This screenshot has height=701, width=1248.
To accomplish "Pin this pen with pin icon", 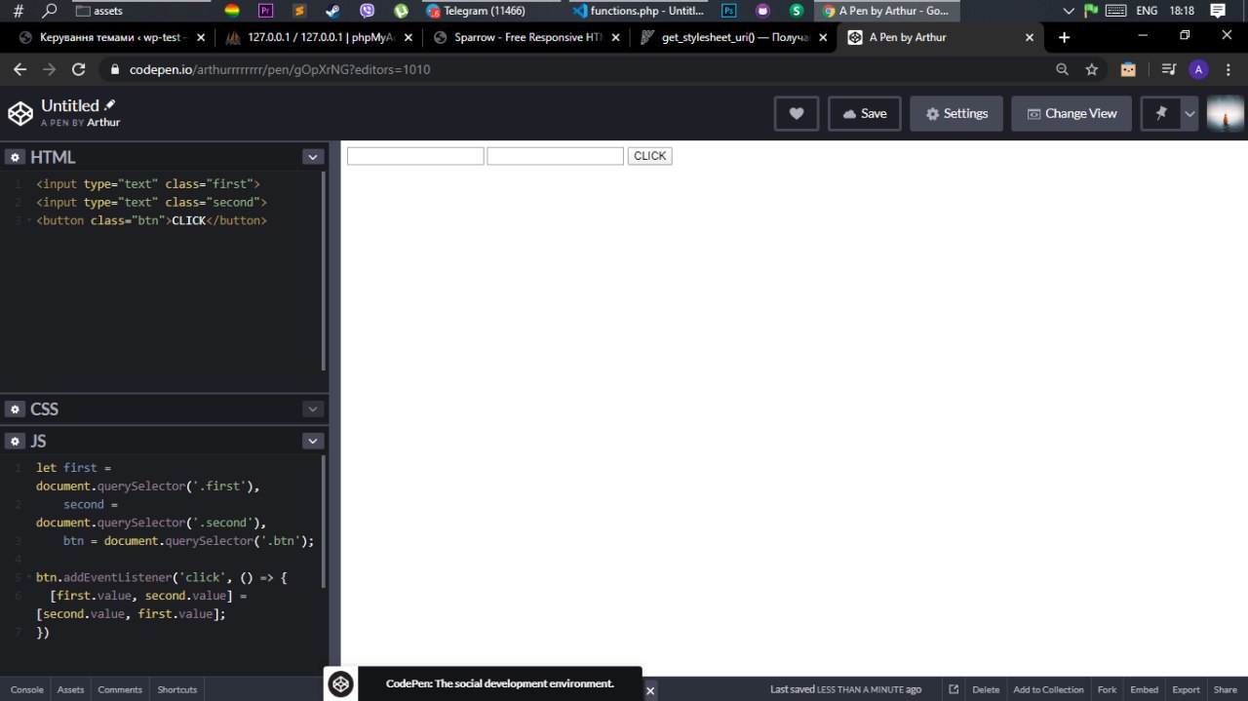I will 1161,113.
